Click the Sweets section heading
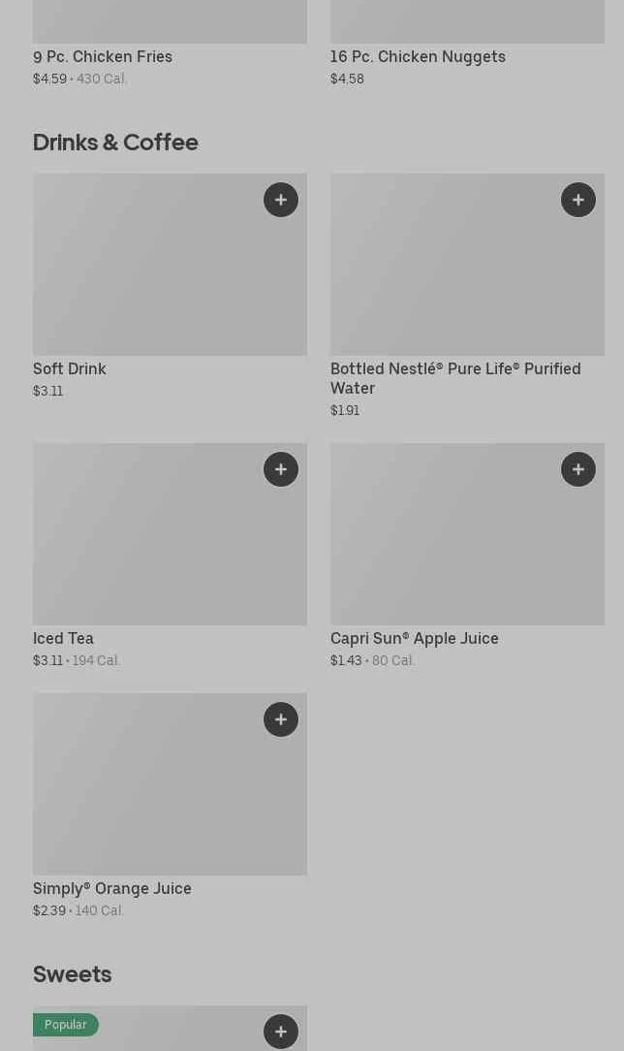This screenshot has height=1051, width=624. click(x=73, y=973)
